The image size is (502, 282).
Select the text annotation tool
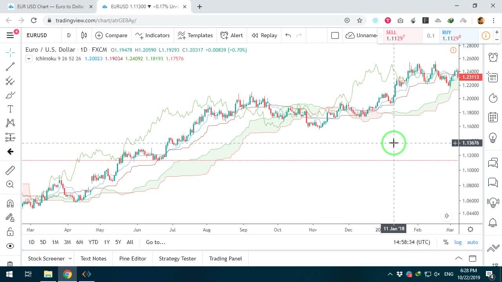click(x=10, y=109)
